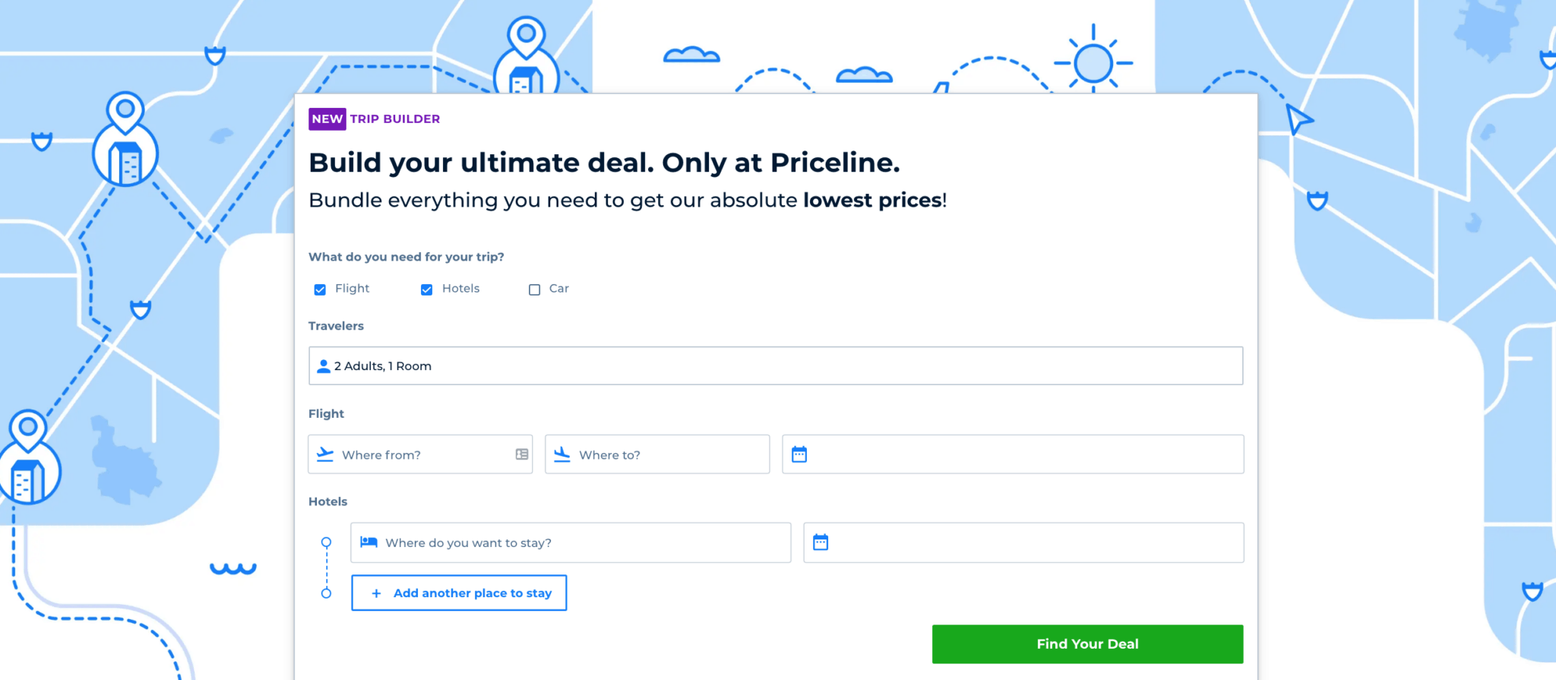The image size is (1556, 680).
Task: Open the flight dates calendar icon
Action: [x=800, y=454]
